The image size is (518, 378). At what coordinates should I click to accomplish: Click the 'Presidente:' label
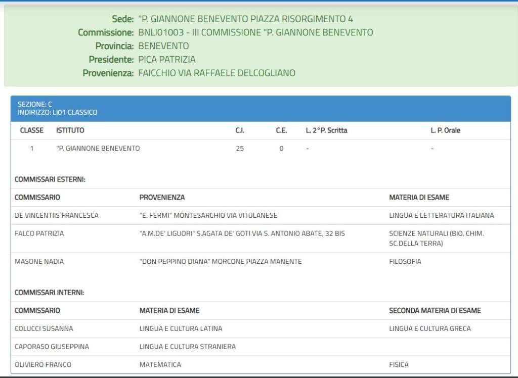pos(111,60)
